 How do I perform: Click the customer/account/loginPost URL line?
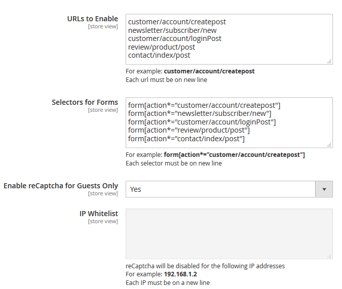tap(175, 38)
